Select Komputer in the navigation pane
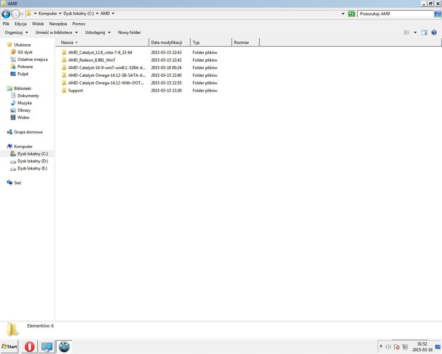442x354 pixels. (23, 146)
